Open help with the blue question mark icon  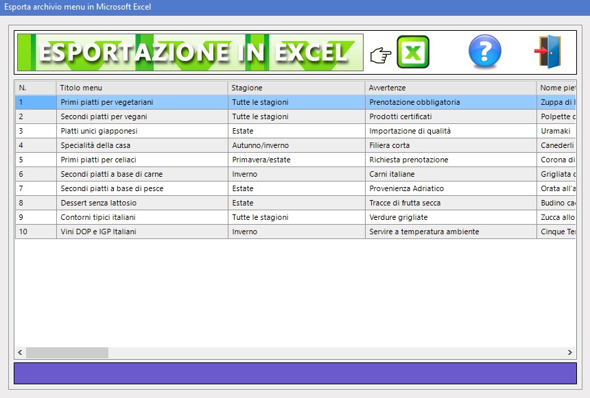484,52
